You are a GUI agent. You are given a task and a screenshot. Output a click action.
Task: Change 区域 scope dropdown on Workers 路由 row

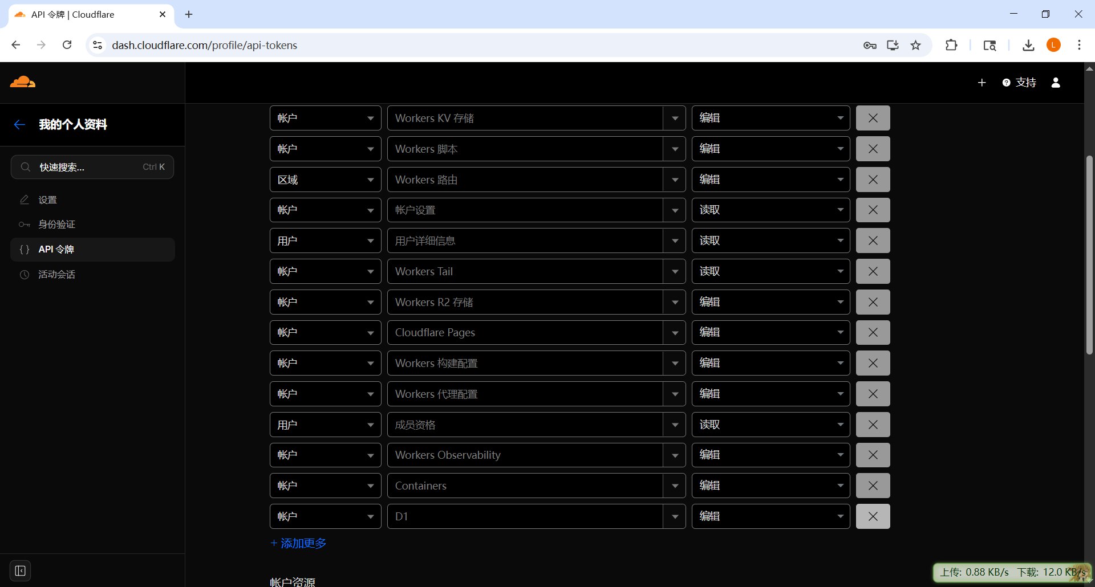tap(325, 180)
